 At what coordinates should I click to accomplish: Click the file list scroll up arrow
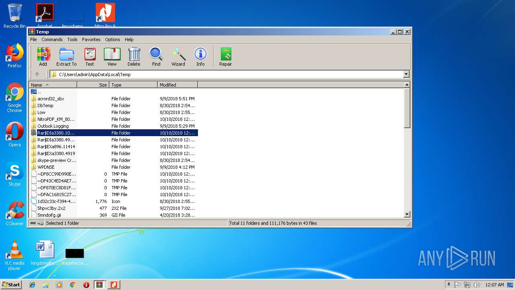click(x=407, y=85)
